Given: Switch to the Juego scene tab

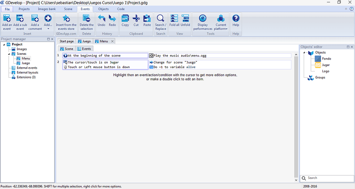Looking at the screenshot, I should tap(84, 41).
